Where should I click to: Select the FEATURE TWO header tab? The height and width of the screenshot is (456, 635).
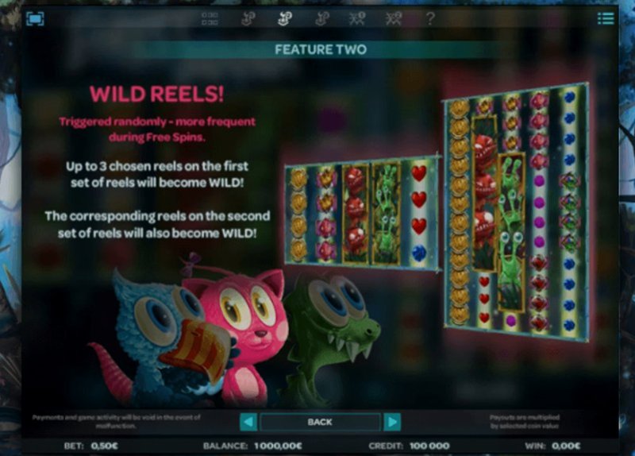[321, 49]
